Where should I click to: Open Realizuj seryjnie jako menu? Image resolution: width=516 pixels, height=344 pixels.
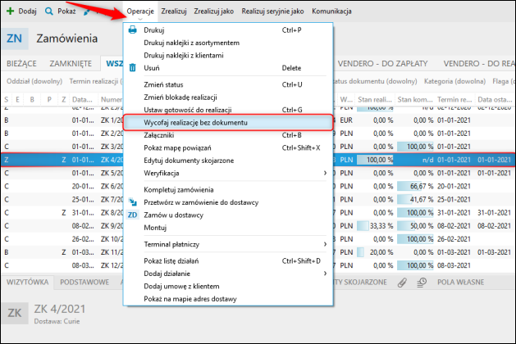272,11
